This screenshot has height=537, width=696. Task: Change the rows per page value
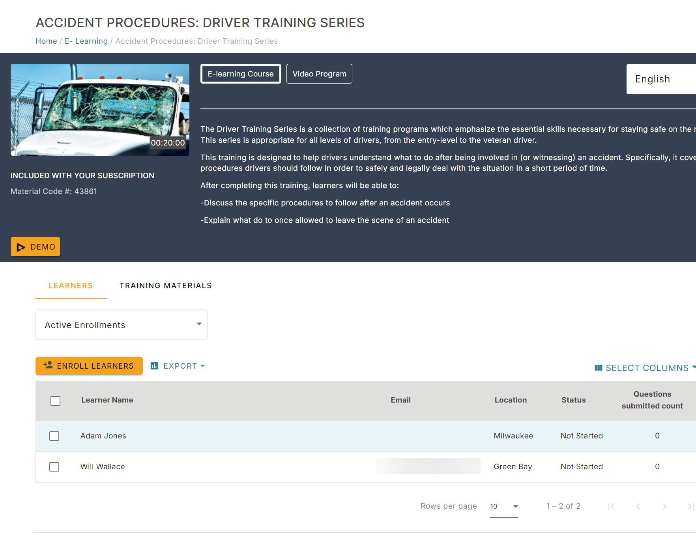coord(504,506)
